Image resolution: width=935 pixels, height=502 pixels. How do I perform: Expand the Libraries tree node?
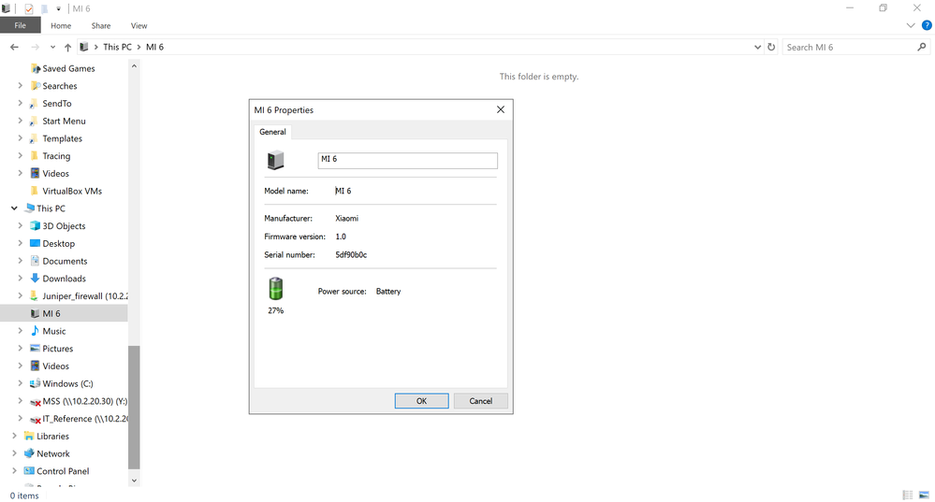coord(14,437)
